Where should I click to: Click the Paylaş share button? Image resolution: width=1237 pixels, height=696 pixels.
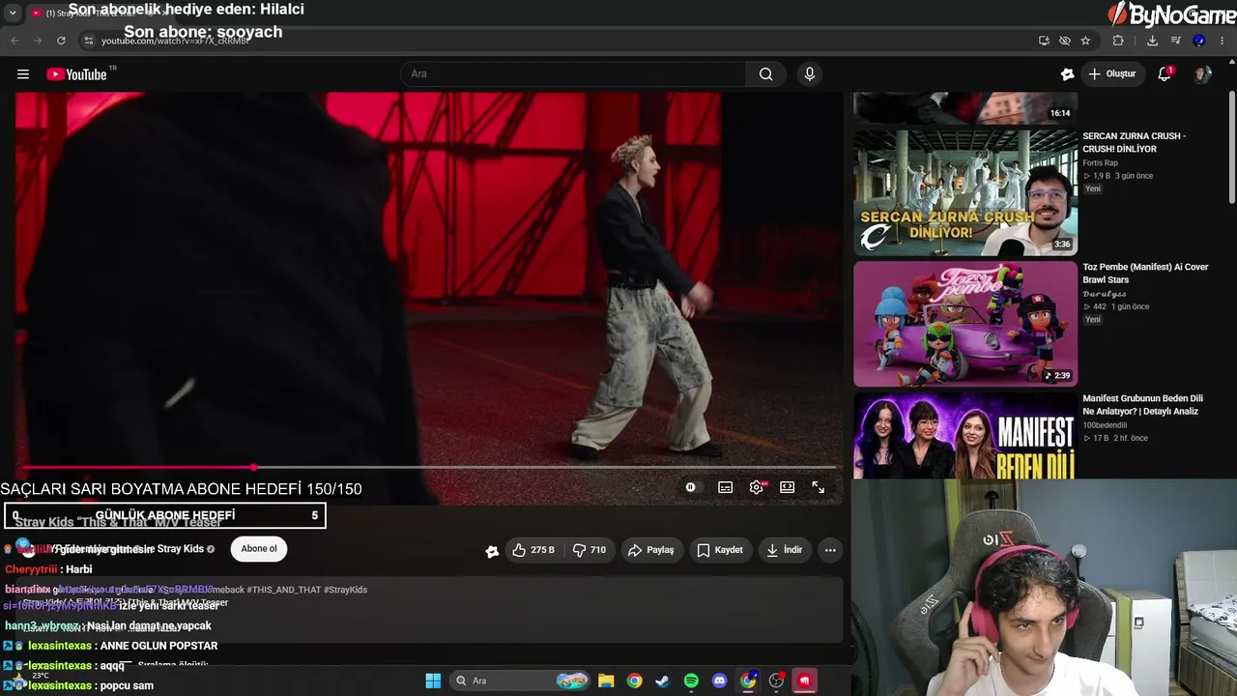(x=650, y=550)
